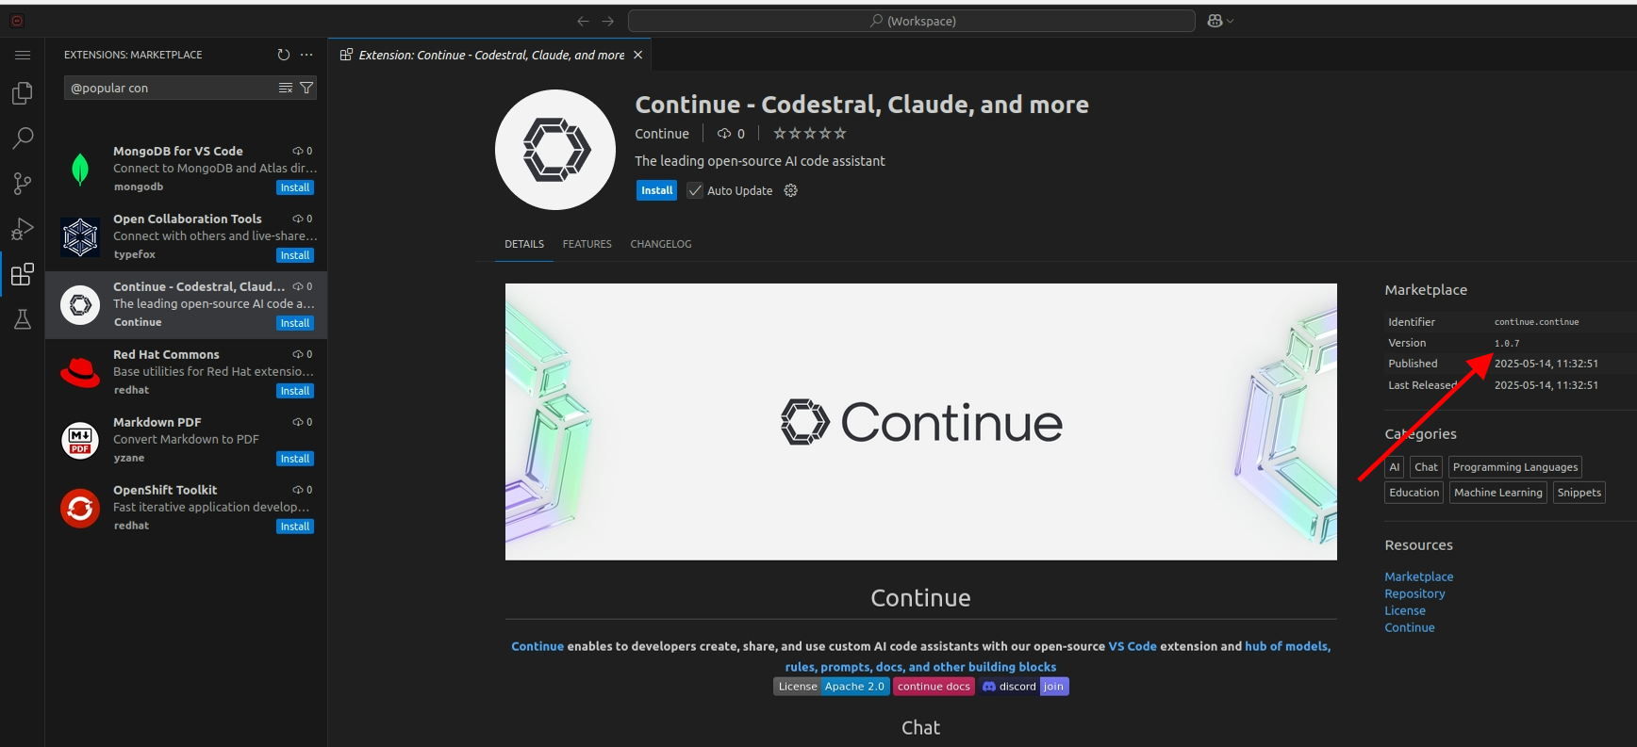
Task: Clear extensions search results
Action: 285,88
